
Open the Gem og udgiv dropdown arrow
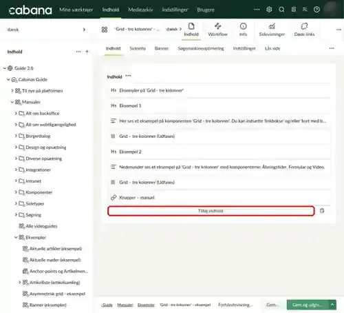pos(332,305)
